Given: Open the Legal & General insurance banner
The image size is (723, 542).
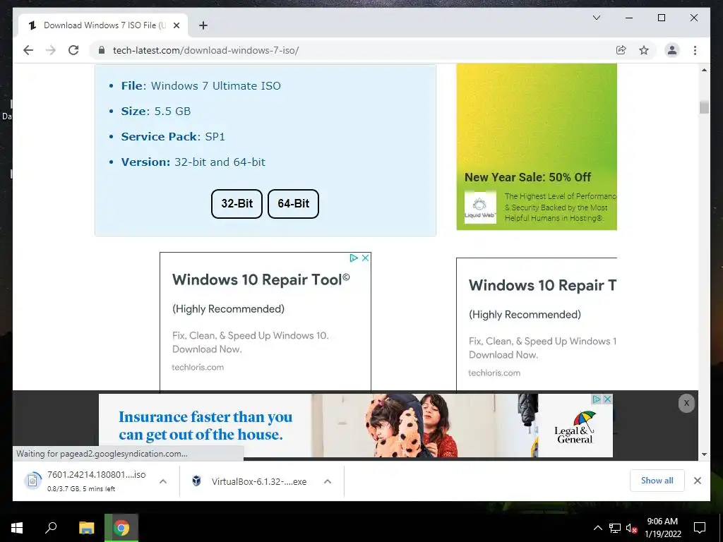Looking at the screenshot, I should click(356, 426).
